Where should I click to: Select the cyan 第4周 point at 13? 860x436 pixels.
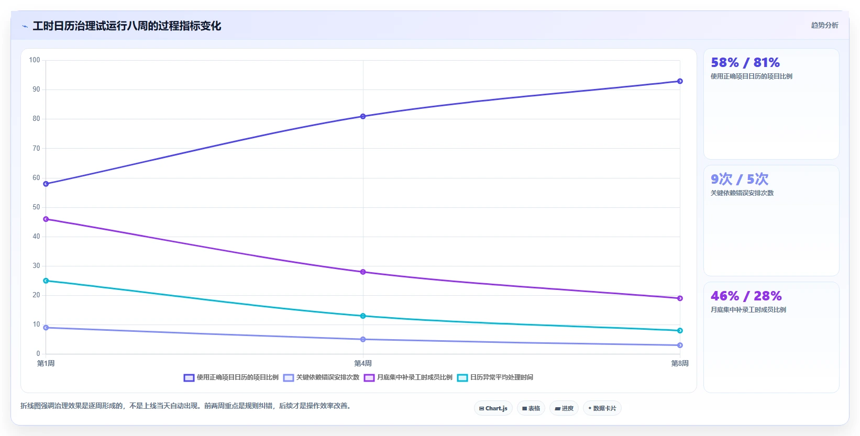click(363, 316)
